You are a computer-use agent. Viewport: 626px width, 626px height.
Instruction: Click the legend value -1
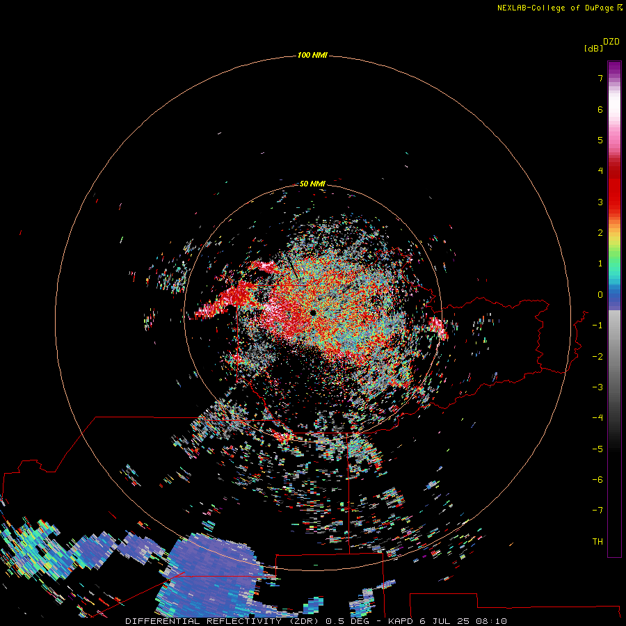[x=597, y=326]
